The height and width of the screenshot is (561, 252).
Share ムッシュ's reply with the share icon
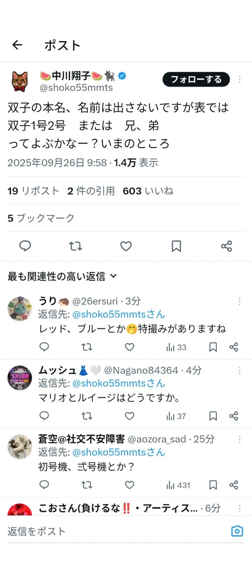coord(234,416)
